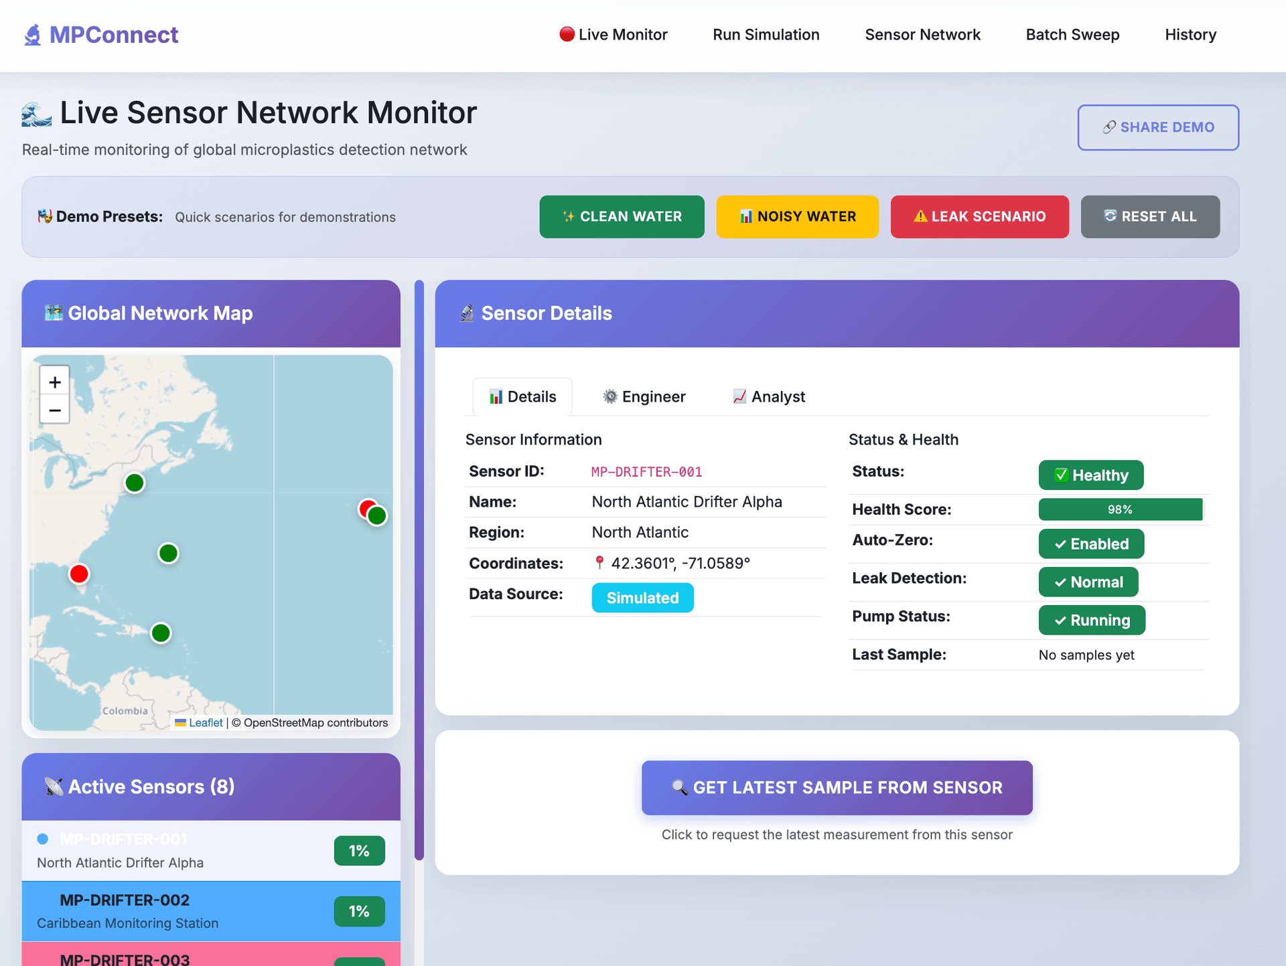Trigger the Leak Scenario preset

tap(979, 216)
